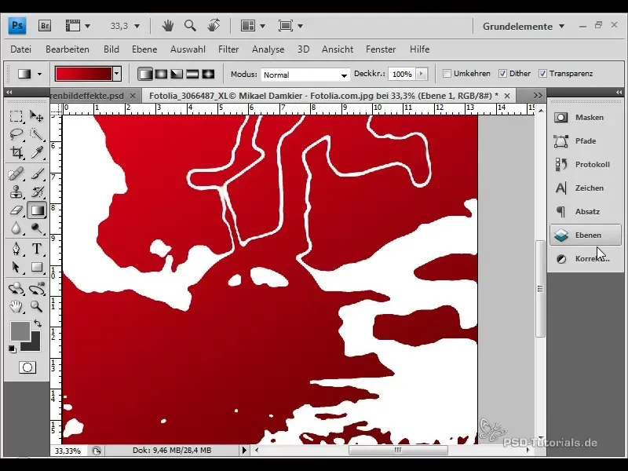Open the Deckkr. opacity slider arrow

tap(421, 74)
